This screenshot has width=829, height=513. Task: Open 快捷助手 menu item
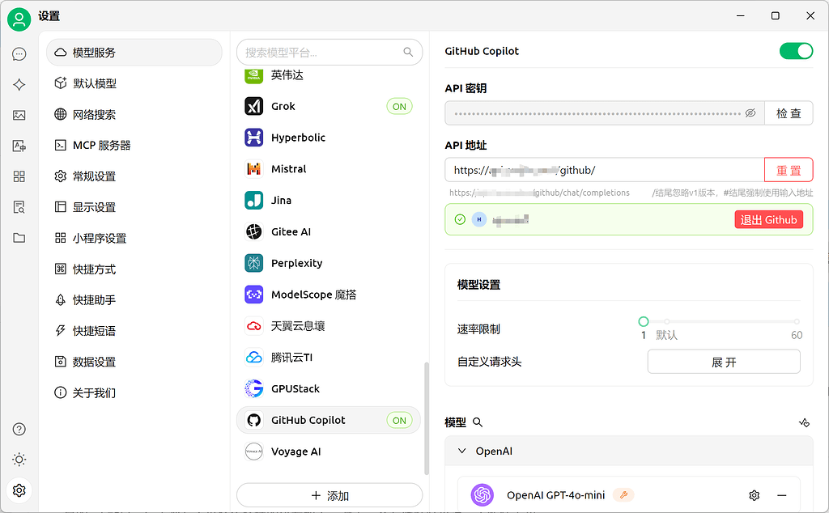134,300
